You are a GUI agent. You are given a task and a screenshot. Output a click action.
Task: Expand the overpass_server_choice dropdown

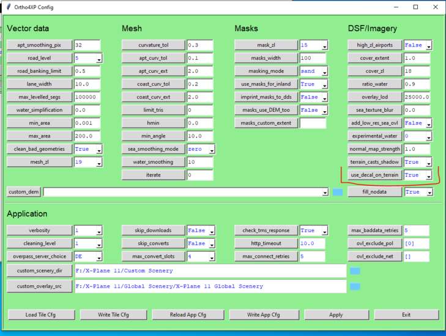pos(99,257)
